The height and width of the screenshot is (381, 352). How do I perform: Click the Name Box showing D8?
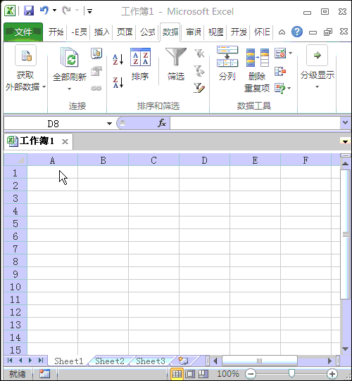[54, 124]
